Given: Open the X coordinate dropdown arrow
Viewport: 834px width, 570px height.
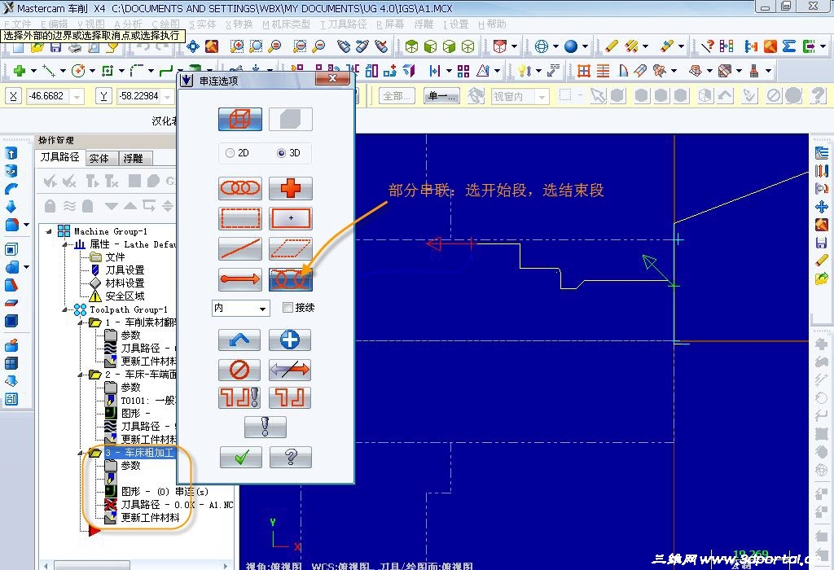Looking at the screenshot, I should coord(77,96).
